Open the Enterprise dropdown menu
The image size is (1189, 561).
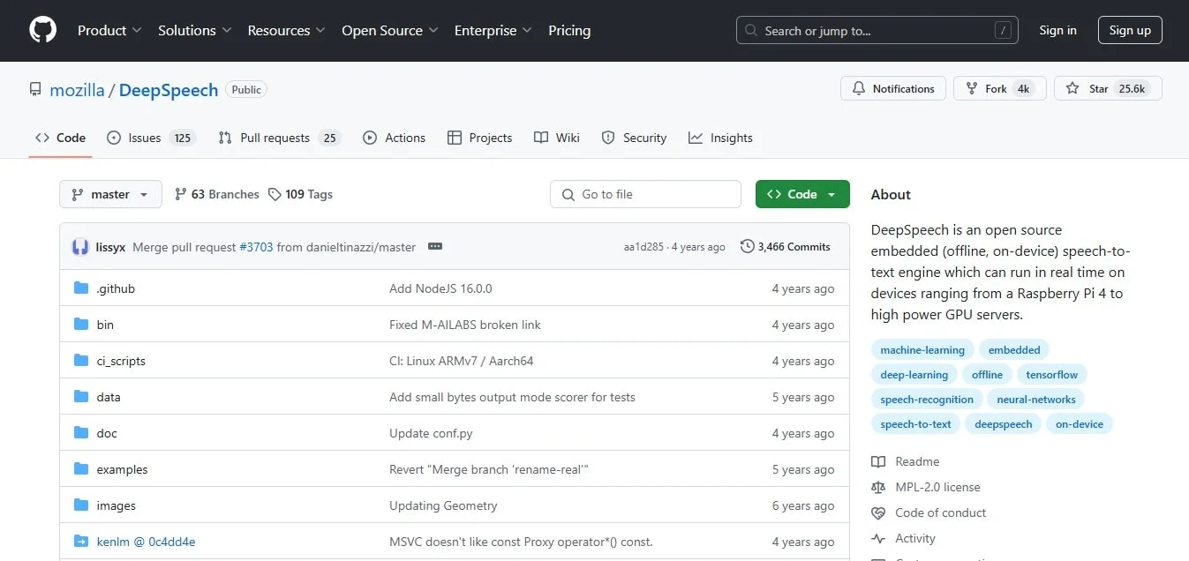pos(493,30)
